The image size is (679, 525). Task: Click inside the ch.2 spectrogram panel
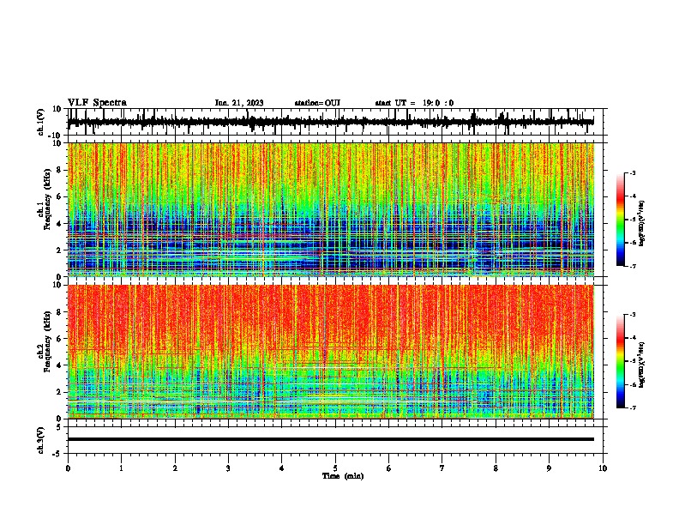pos(330,352)
